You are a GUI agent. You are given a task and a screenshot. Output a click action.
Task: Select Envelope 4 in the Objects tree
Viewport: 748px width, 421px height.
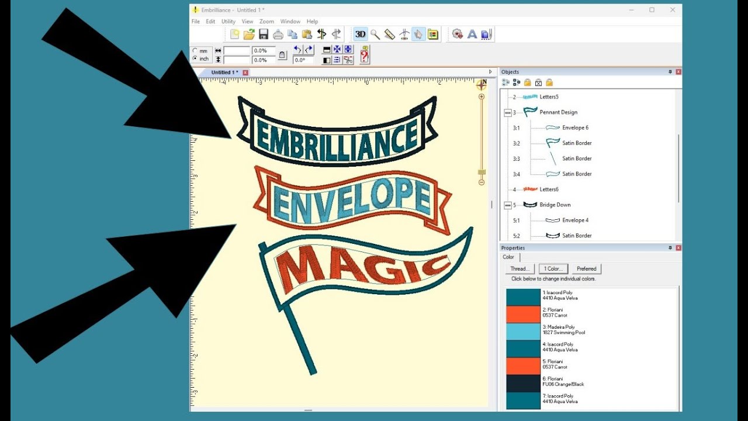(x=576, y=220)
